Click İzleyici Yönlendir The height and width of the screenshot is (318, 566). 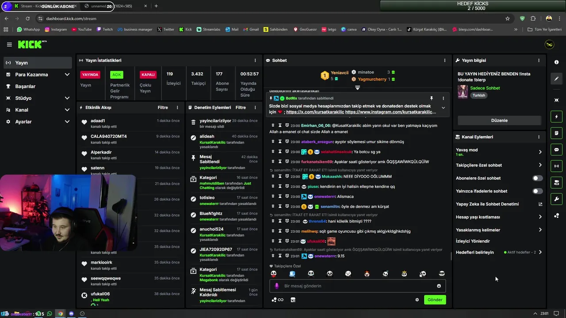(473, 241)
